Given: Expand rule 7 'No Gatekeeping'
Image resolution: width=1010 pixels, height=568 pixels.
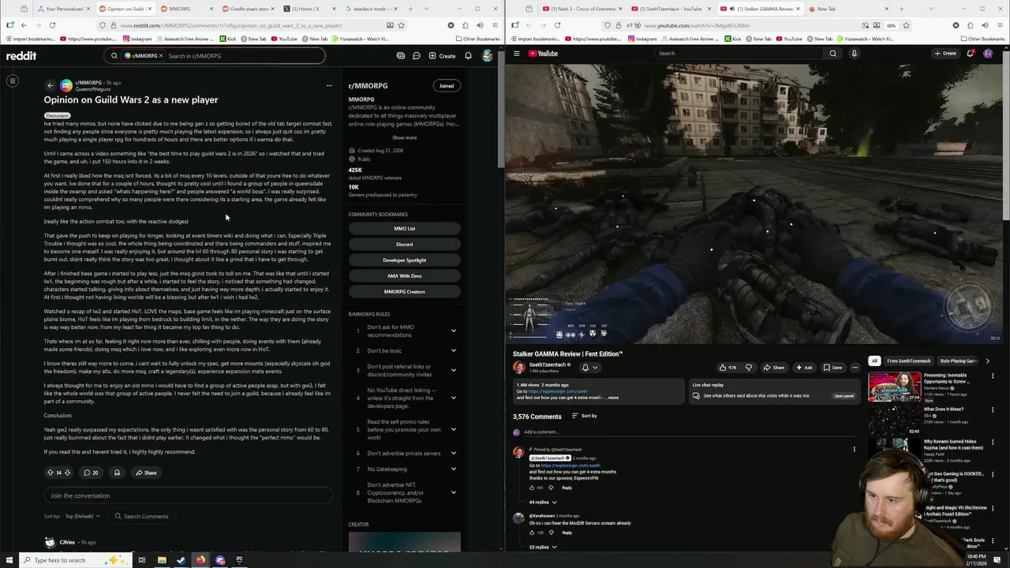Looking at the screenshot, I should click(x=453, y=469).
